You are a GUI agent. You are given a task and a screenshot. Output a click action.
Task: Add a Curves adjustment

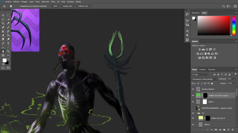207,50
